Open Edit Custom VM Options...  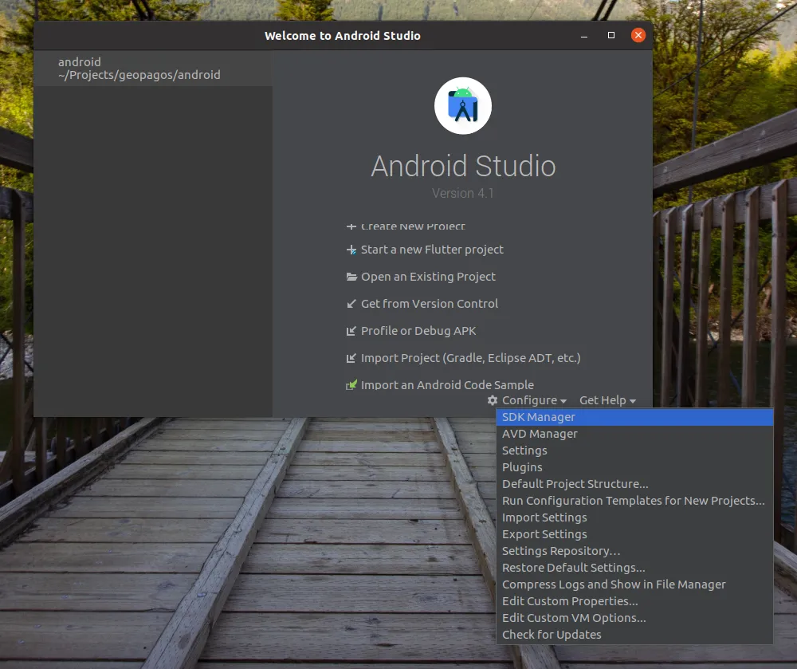click(634, 618)
